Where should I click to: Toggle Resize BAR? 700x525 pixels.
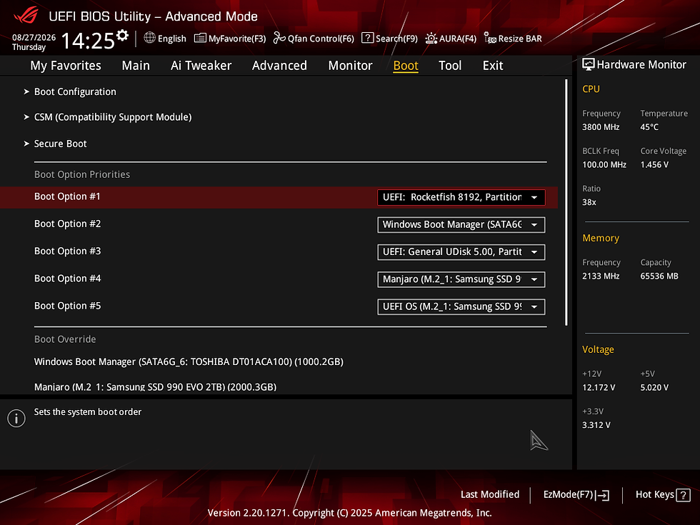(x=520, y=39)
